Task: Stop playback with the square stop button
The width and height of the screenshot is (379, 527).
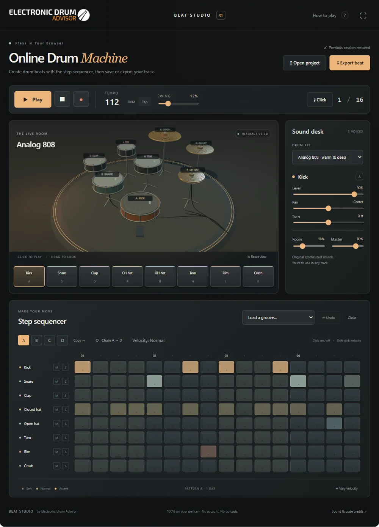Action: [62, 99]
